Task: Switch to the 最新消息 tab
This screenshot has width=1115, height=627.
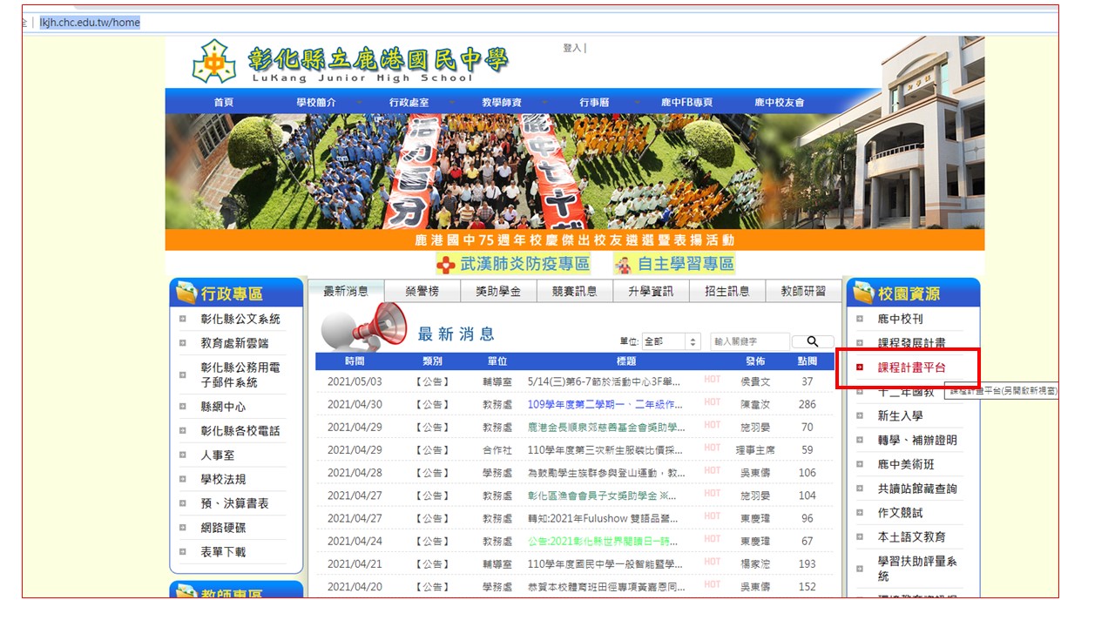Action: click(x=345, y=291)
